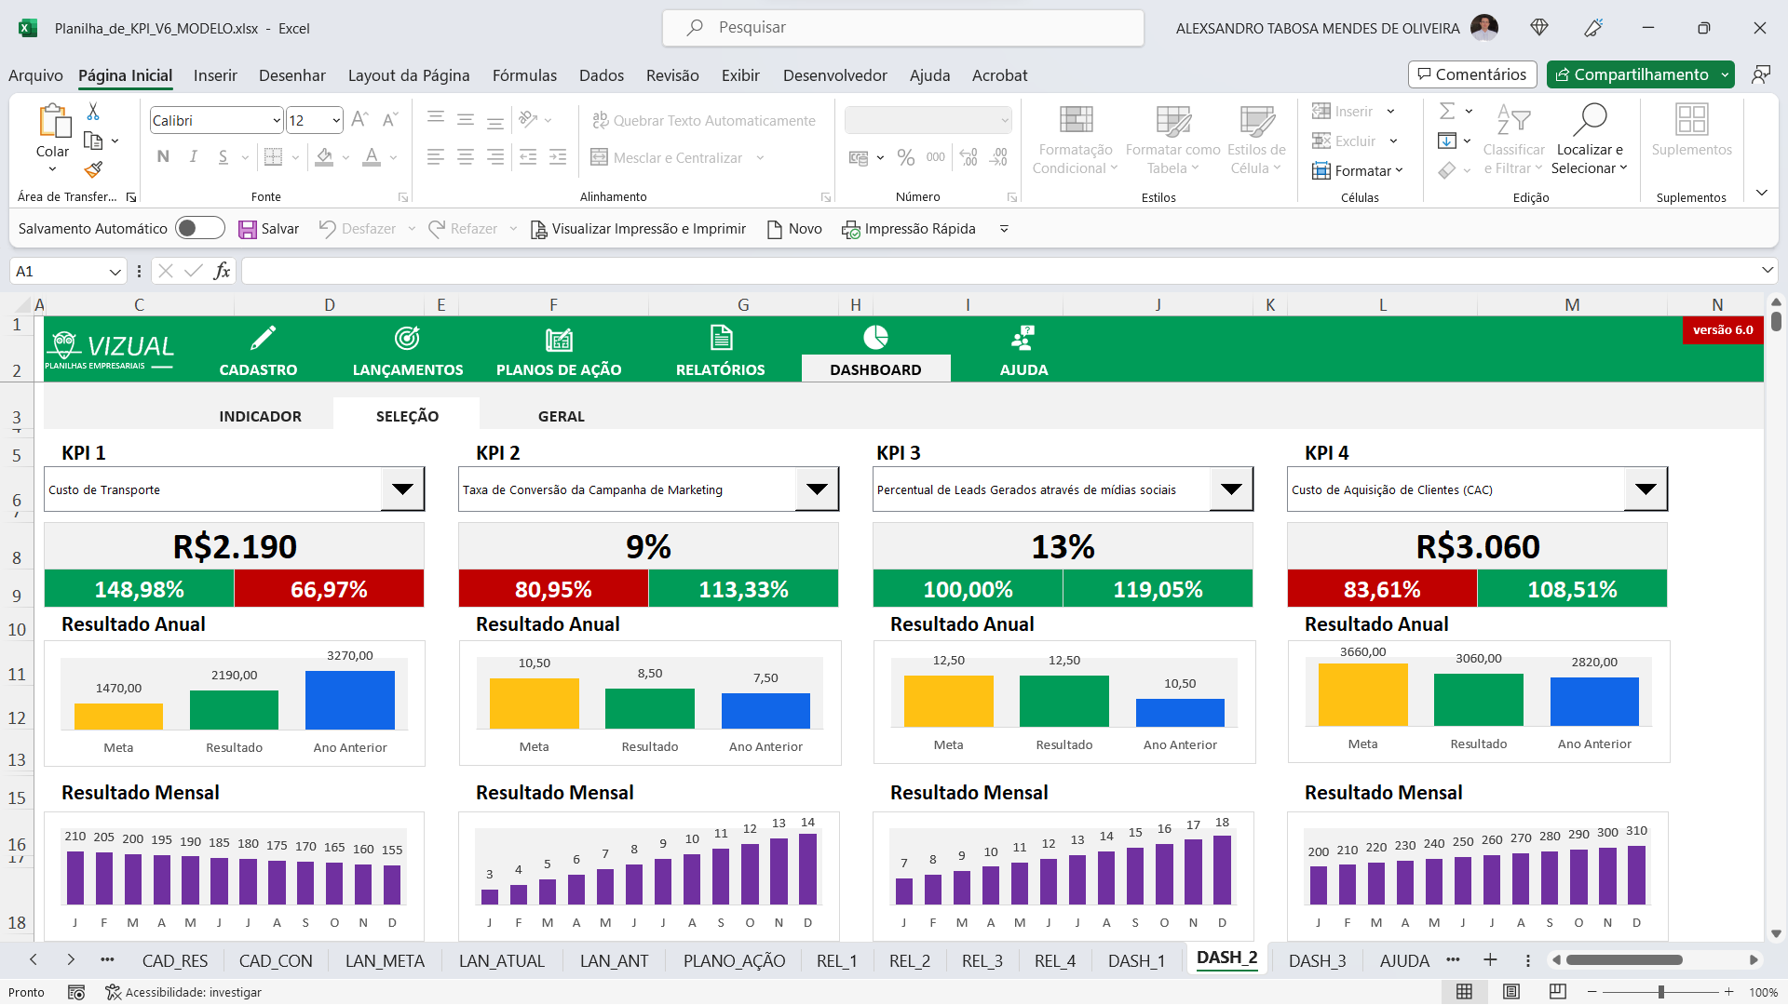
Task: Use the Pincel de Formatação icon
Action: [92, 170]
